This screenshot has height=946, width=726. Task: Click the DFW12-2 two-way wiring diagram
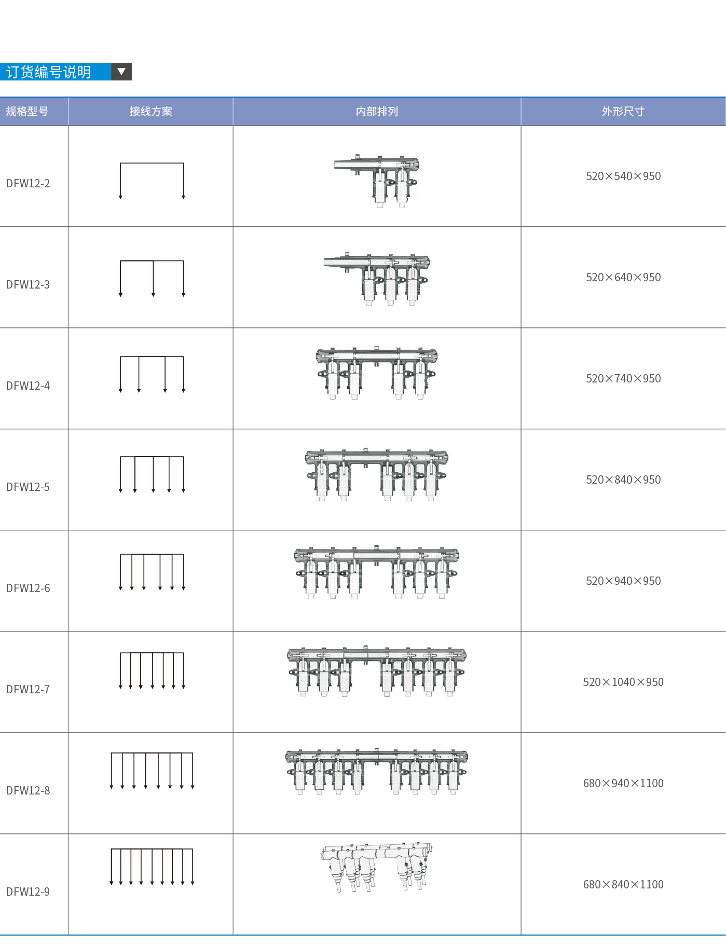tap(152, 181)
